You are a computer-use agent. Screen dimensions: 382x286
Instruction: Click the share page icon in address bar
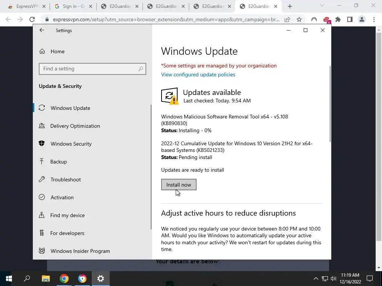point(287,19)
